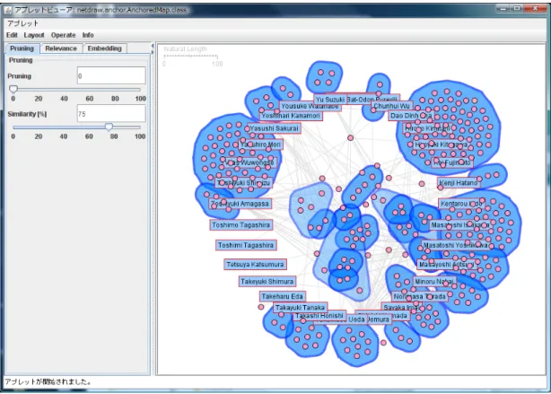The width and height of the screenshot is (551, 394).
Task: Select the Hiroyuki Kitagawa anchor label
Action: (x=441, y=144)
